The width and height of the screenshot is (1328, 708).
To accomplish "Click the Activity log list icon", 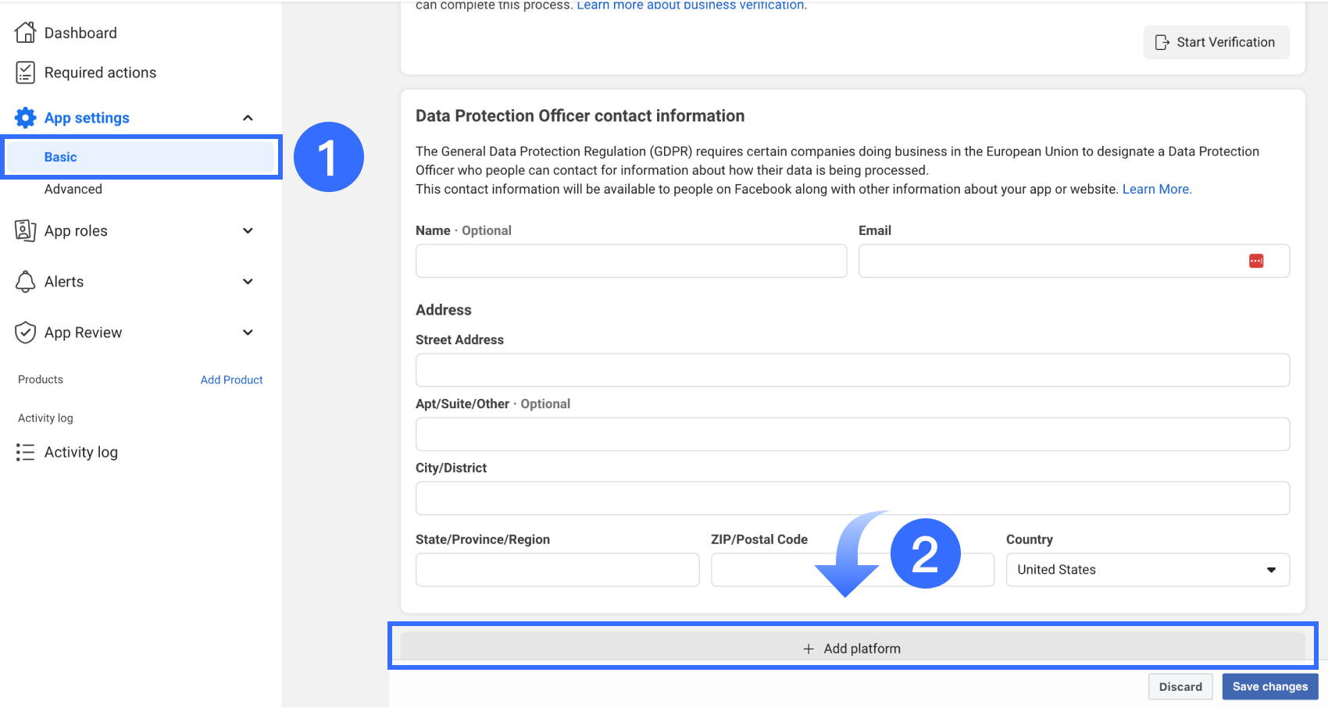I will [x=25, y=452].
